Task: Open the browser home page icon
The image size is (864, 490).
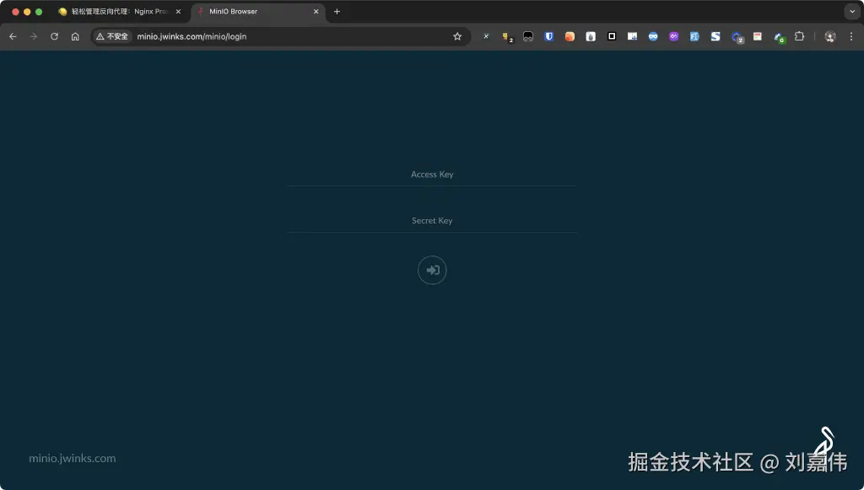Action: click(x=75, y=36)
